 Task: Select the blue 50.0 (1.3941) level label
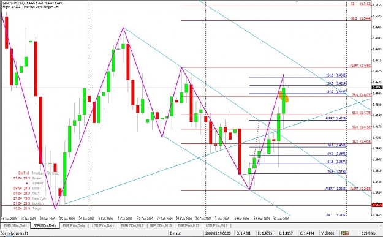click(337, 154)
